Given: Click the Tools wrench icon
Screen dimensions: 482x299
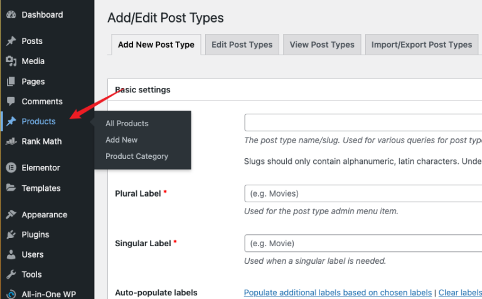Looking at the screenshot, I should click(11, 275).
